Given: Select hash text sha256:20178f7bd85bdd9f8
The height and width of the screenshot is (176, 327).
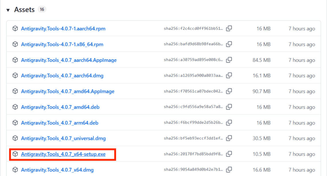Looking at the screenshot, I should pyautogui.click(x=193, y=154).
